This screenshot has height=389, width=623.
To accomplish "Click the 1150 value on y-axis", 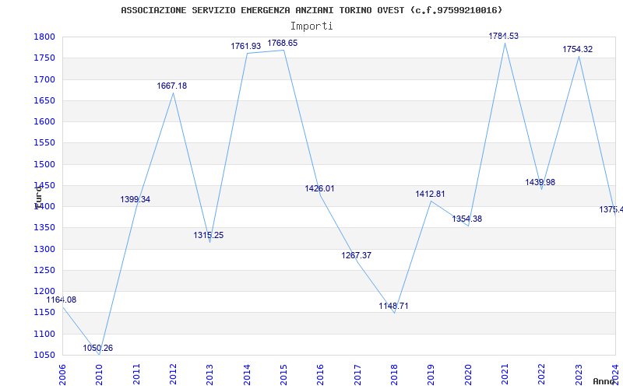I will coord(44,313).
